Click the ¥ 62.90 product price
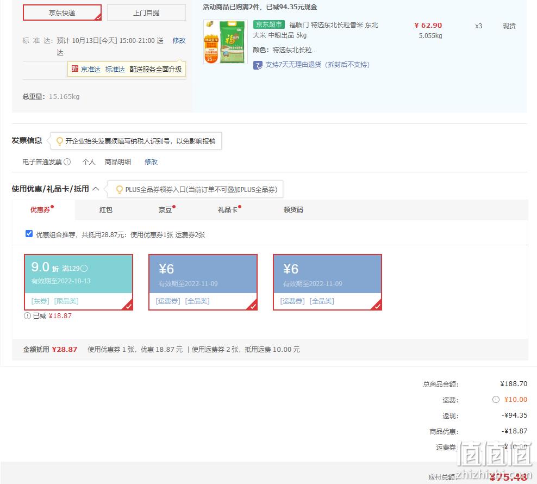 [428, 26]
